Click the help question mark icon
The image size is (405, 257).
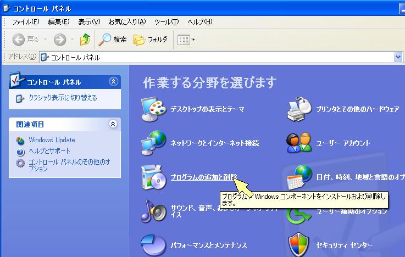tap(20, 152)
